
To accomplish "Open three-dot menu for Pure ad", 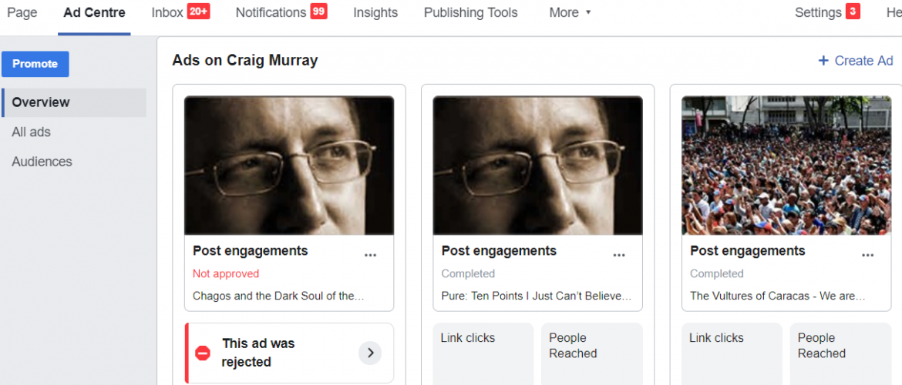I will [619, 255].
